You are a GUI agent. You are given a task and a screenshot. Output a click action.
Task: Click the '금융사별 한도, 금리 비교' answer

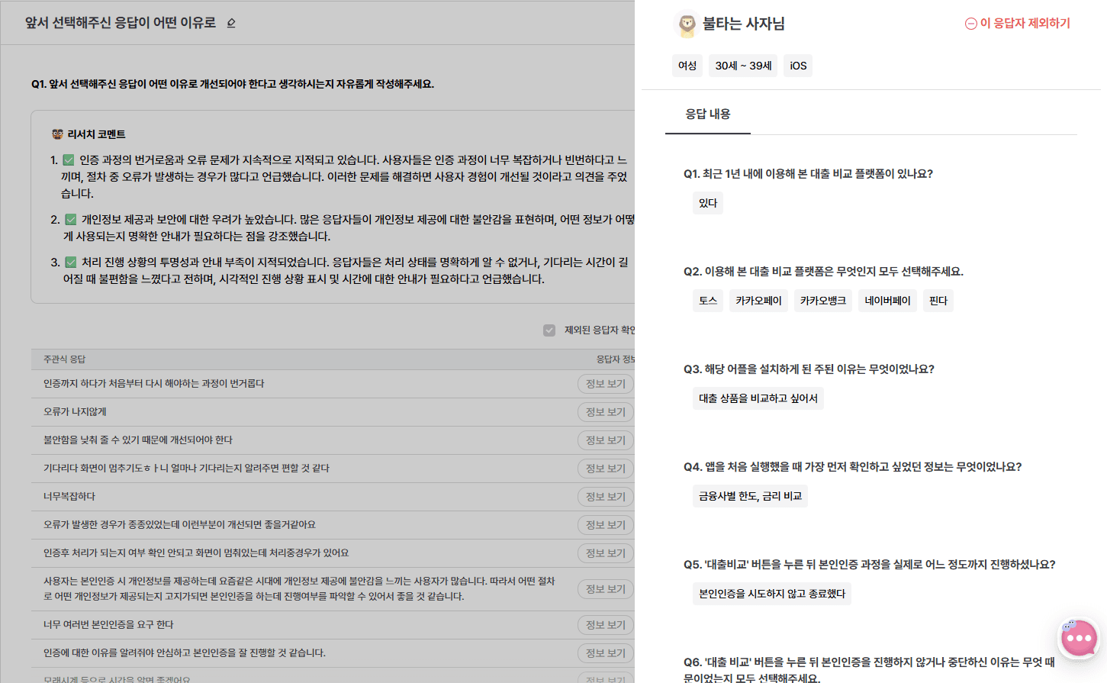point(750,496)
